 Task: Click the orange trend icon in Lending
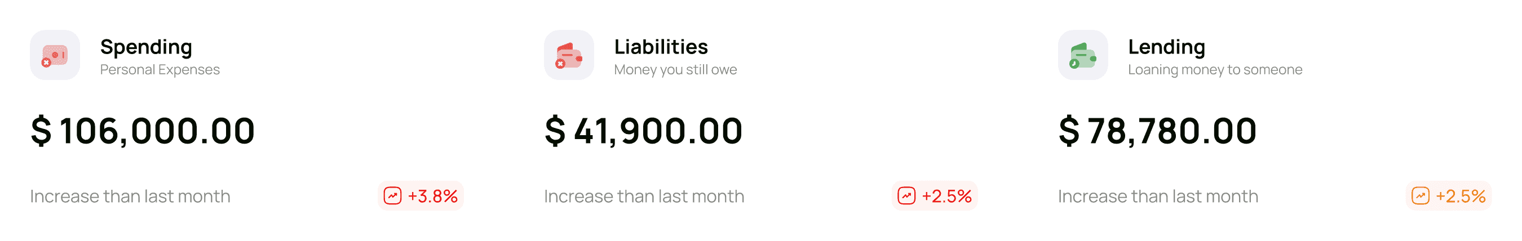(1421, 195)
